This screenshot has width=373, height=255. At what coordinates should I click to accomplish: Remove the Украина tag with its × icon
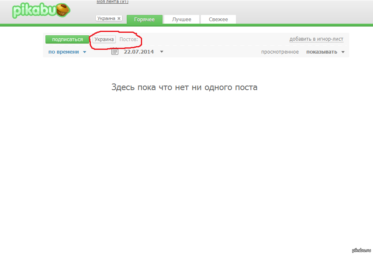point(119,19)
